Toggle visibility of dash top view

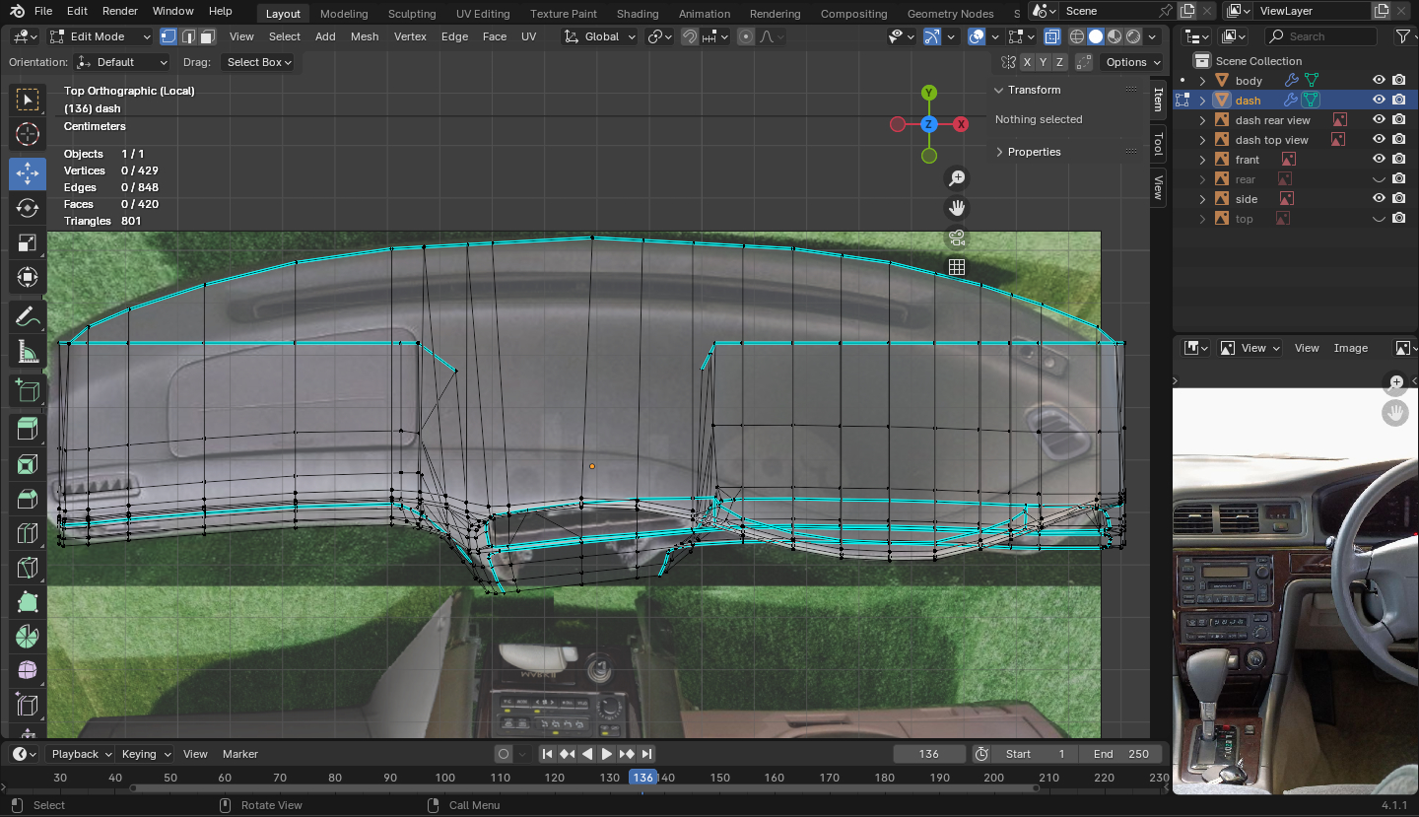[1379, 139]
